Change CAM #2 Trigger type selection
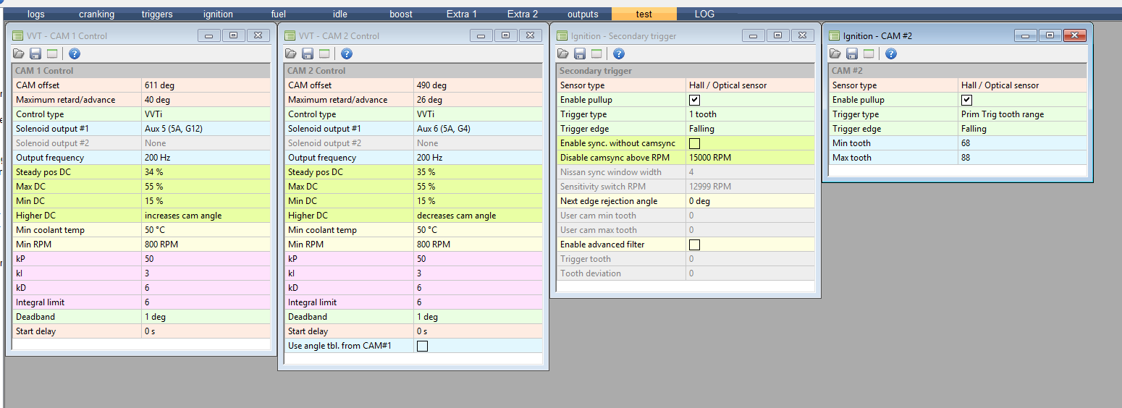This screenshot has width=1122, height=408. point(1022,114)
